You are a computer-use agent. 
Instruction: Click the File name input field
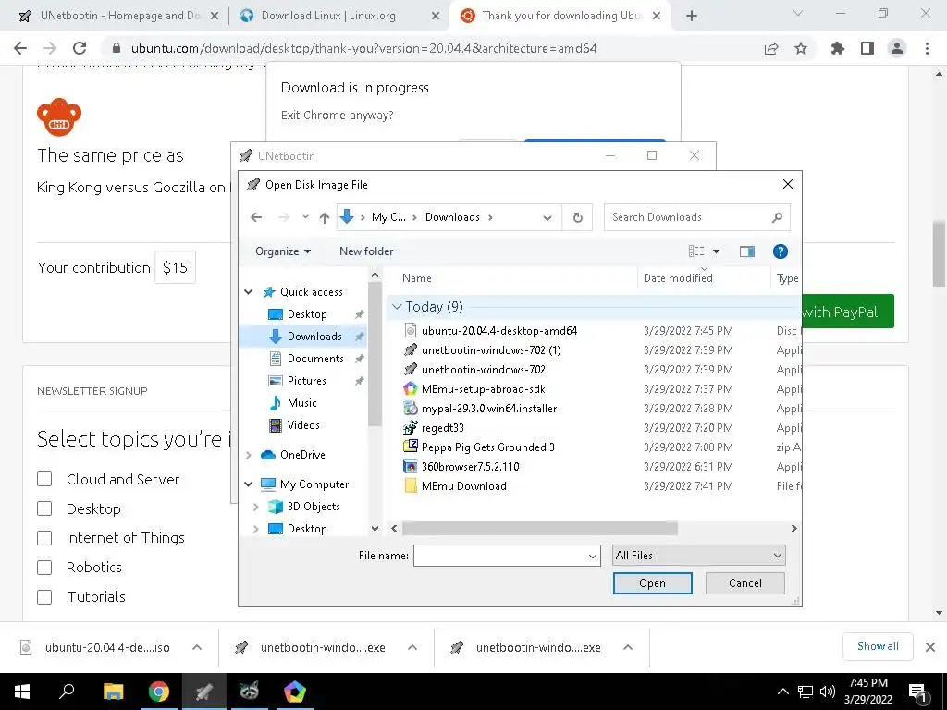(500, 556)
